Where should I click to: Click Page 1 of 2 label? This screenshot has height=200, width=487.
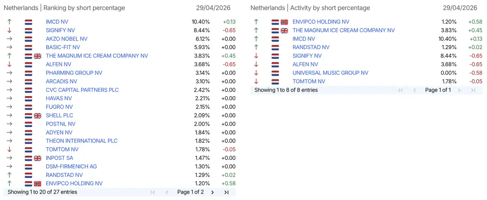click(x=191, y=192)
